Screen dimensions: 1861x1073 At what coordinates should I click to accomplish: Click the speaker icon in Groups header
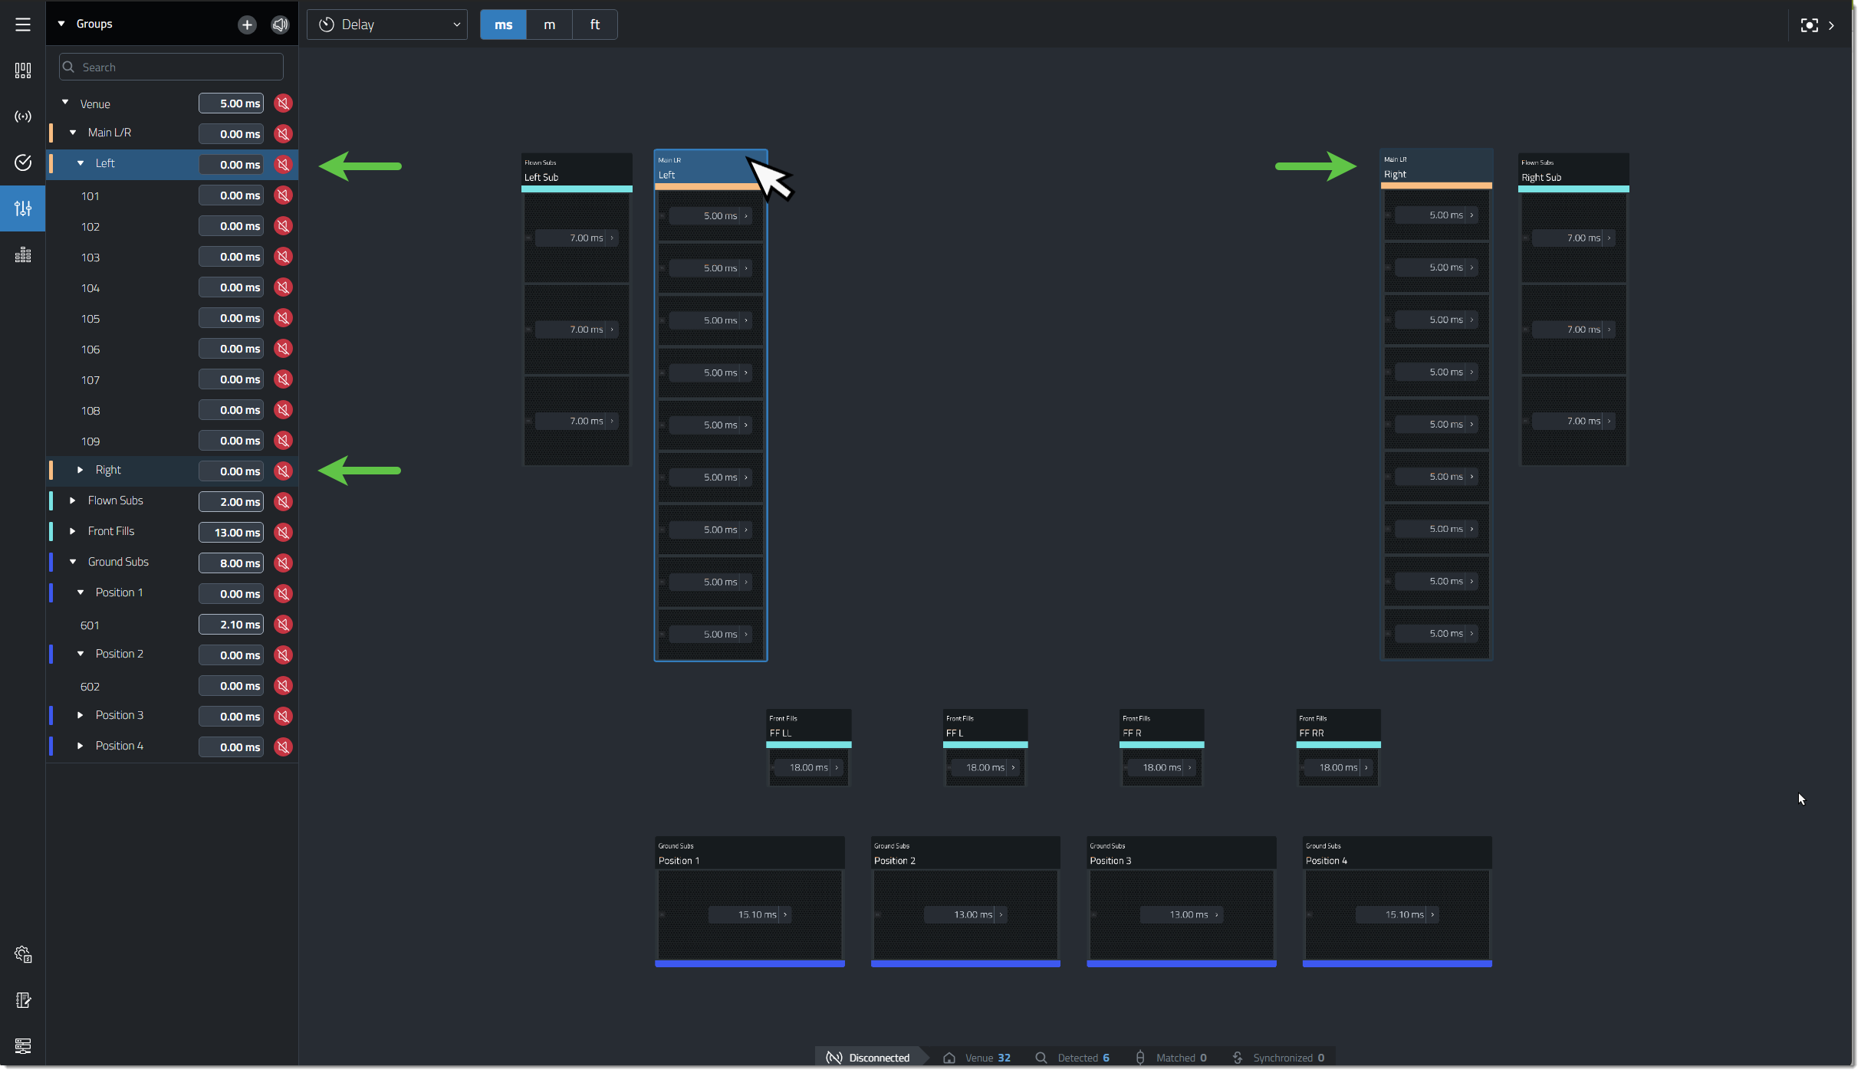[x=281, y=25]
